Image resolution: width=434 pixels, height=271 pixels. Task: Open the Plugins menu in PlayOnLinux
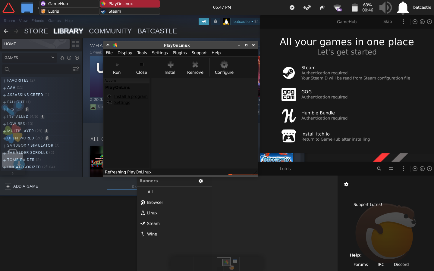[x=180, y=53]
